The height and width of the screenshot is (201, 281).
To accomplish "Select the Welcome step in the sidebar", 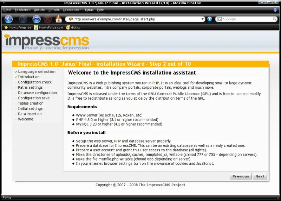I will 26,119.
